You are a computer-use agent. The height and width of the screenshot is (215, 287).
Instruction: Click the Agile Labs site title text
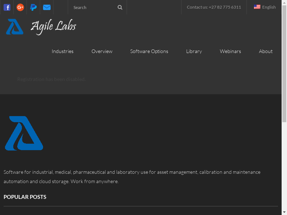pos(53,27)
